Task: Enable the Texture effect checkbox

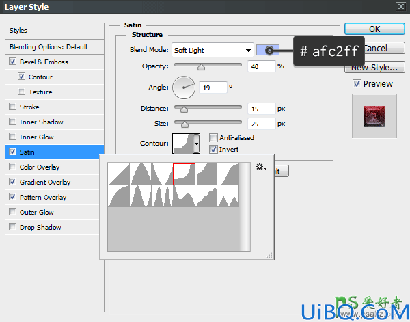Action: tap(21, 92)
